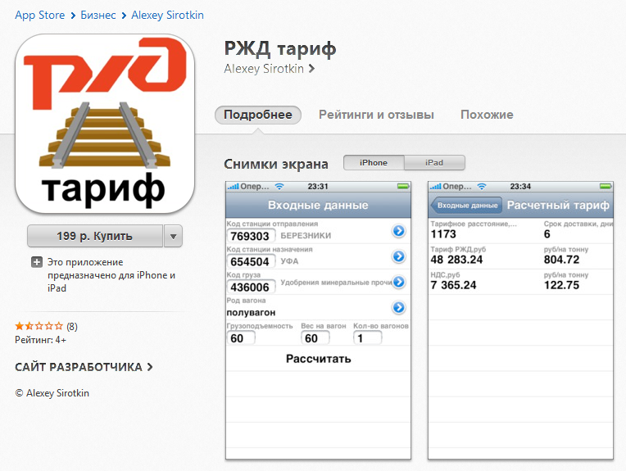Click Бизнес breadcrumb link

click(x=98, y=16)
